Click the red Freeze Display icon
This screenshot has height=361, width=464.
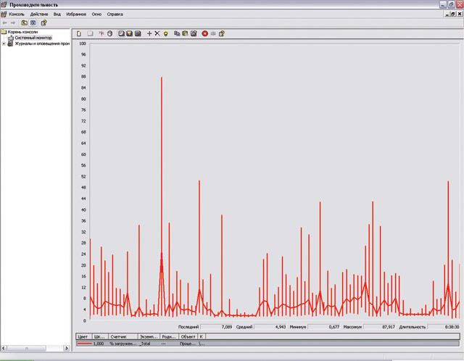(x=204, y=34)
